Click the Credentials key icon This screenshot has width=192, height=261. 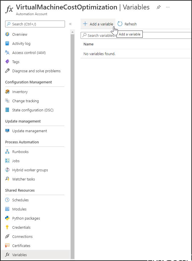point(7,227)
